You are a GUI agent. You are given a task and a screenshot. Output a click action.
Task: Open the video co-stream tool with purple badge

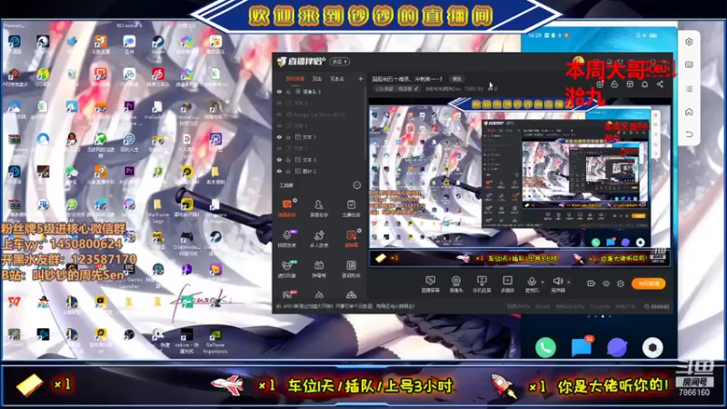pyautogui.click(x=287, y=238)
